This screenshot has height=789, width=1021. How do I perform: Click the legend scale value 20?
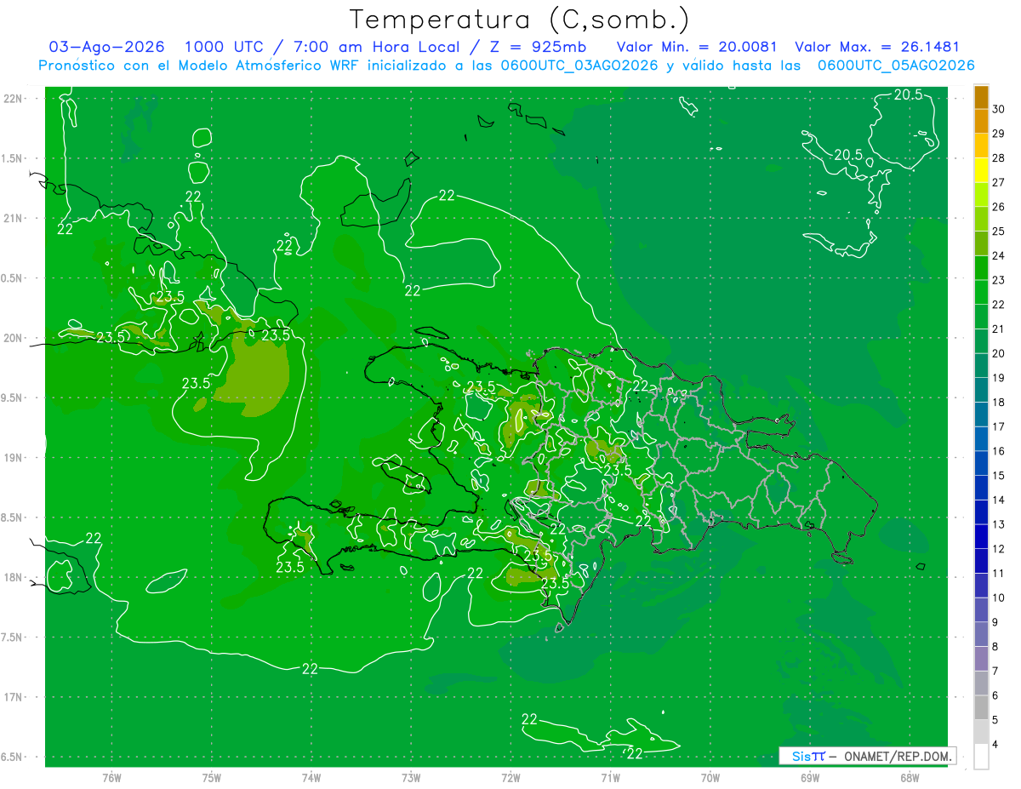click(998, 353)
